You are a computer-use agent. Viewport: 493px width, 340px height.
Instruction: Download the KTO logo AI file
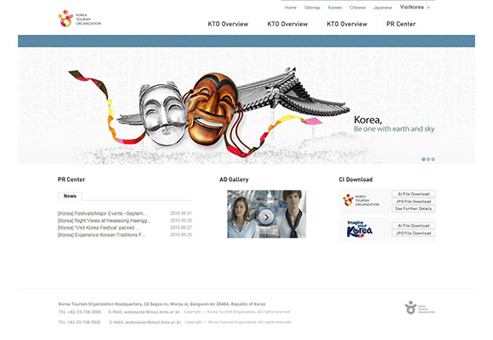click(413, 194)
